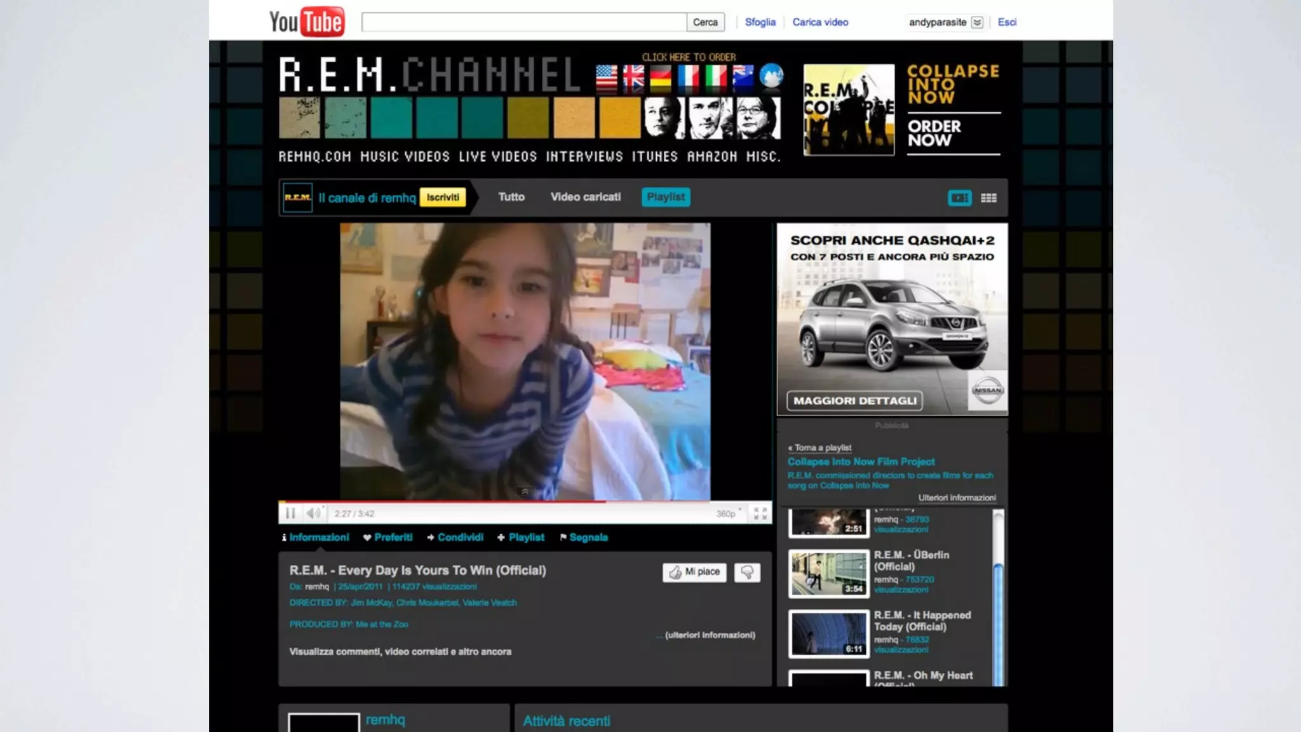The width and height of the screenshot is (1301, 732).
Task: Select the Italian flag order link
Action: coord(716,77)
